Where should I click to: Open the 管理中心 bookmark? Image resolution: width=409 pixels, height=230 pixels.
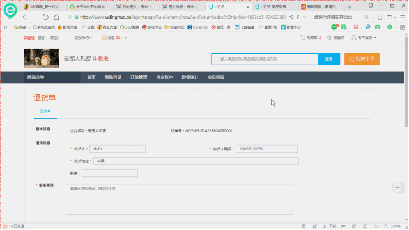pyautogui.click(x=291, y=27)
